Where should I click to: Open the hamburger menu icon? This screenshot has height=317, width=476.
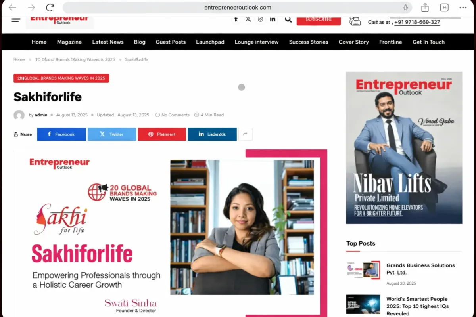tap(16, 19)
